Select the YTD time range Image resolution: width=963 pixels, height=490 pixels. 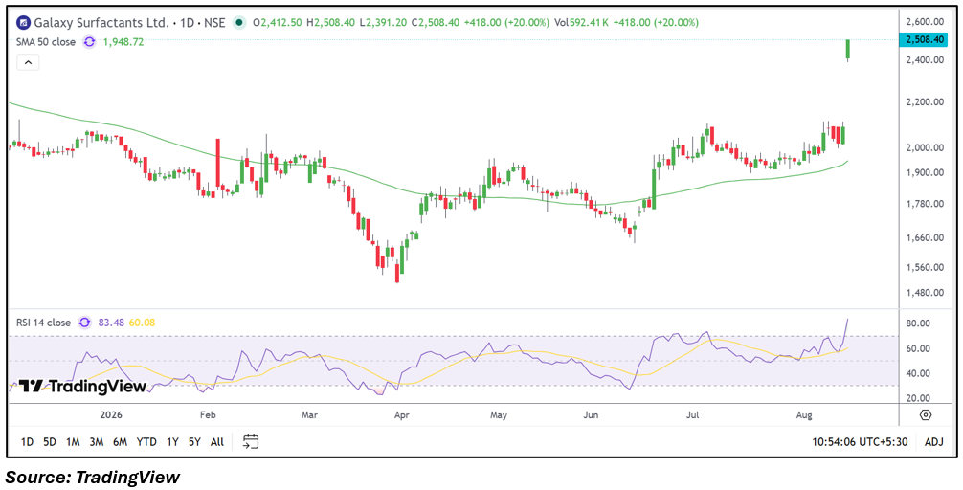[x=146, y=441]
